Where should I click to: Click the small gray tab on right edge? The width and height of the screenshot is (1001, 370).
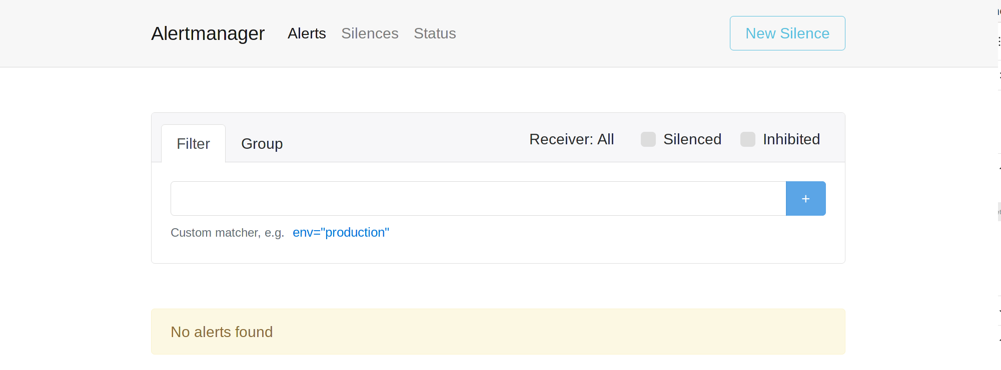999,212
